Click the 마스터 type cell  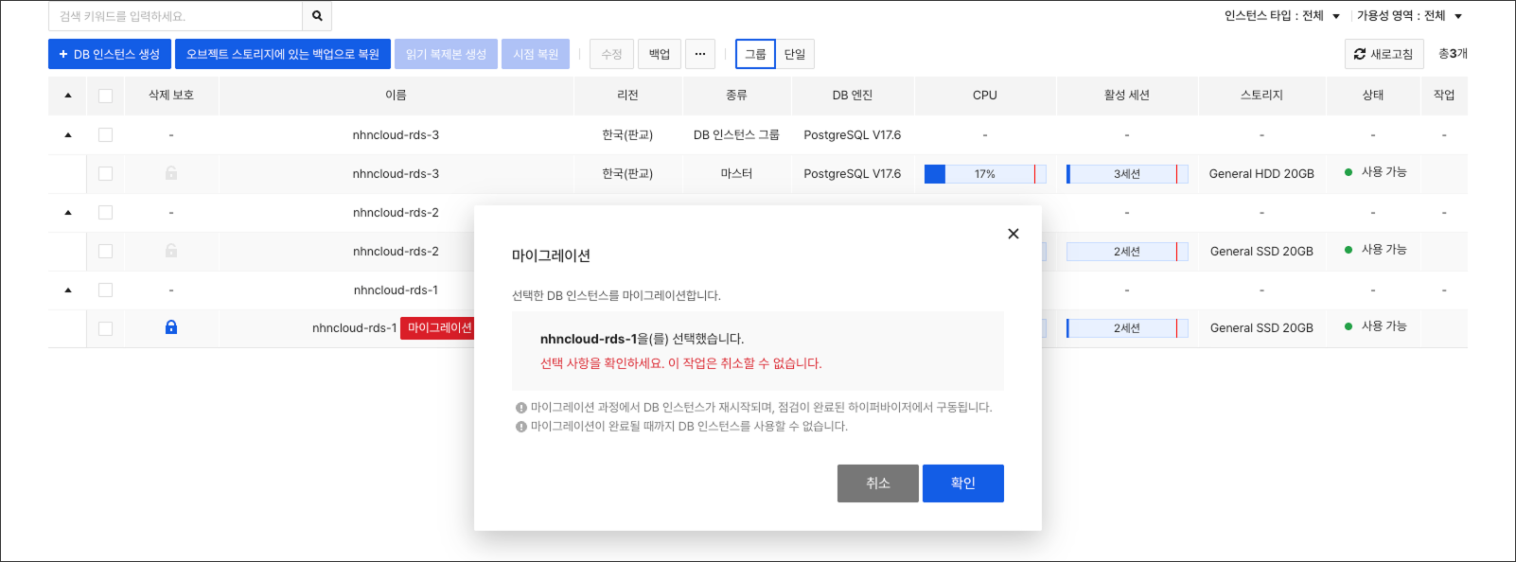736,174
